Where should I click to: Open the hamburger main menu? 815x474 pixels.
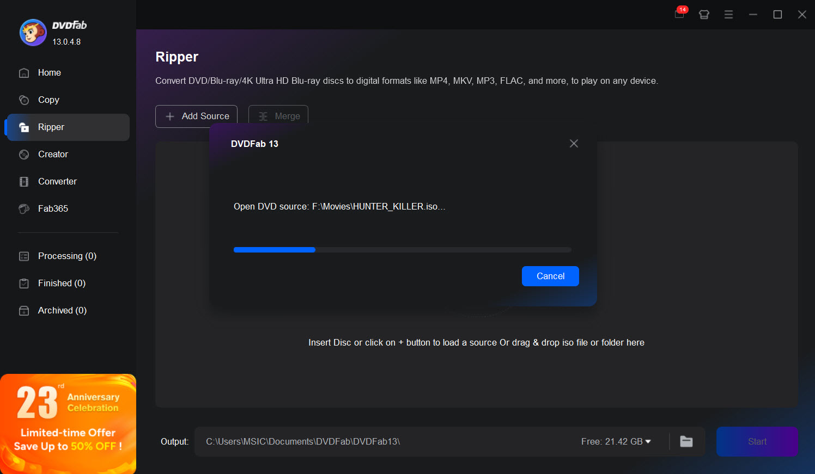pyautogui.click(x=728, y=15)
